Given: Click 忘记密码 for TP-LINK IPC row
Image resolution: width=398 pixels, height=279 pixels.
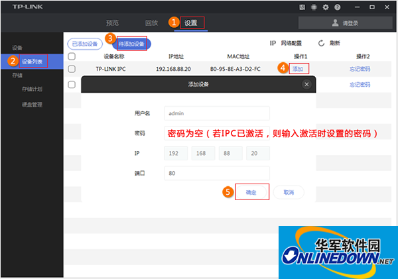Looking at the screenshot, I should coord(360,69).
